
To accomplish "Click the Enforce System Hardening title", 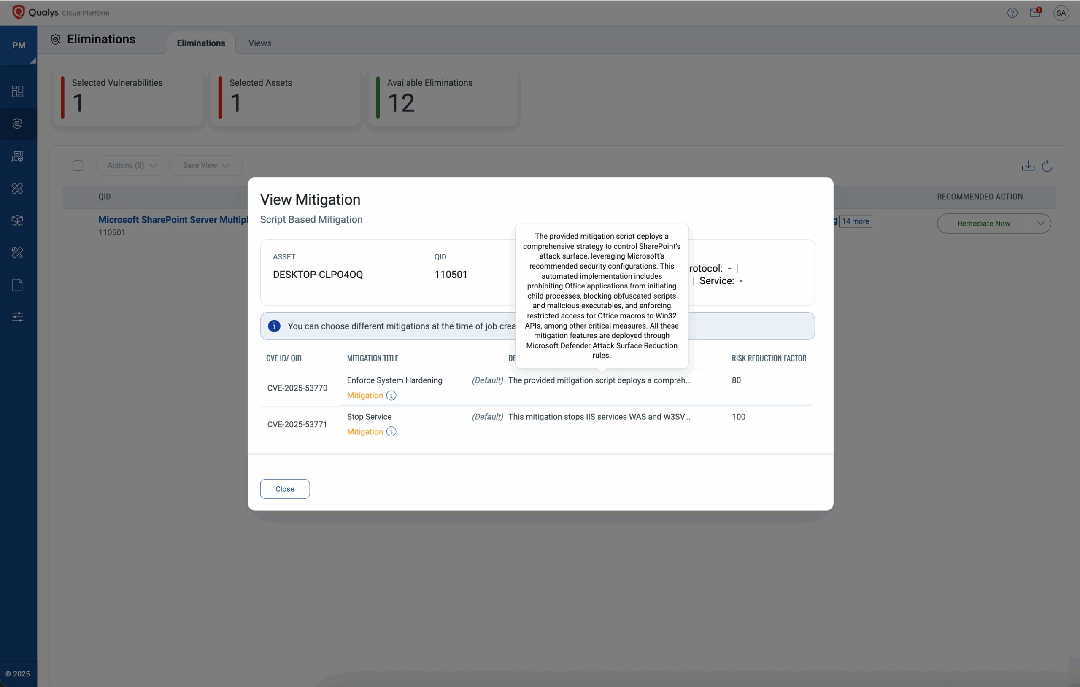I will click(394, 380).
